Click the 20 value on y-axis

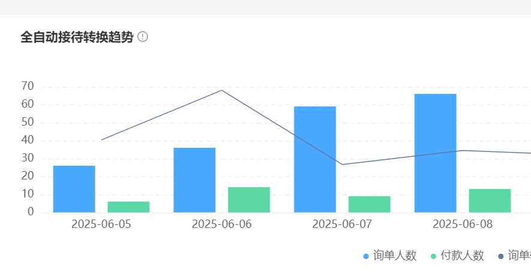point(28,176)
